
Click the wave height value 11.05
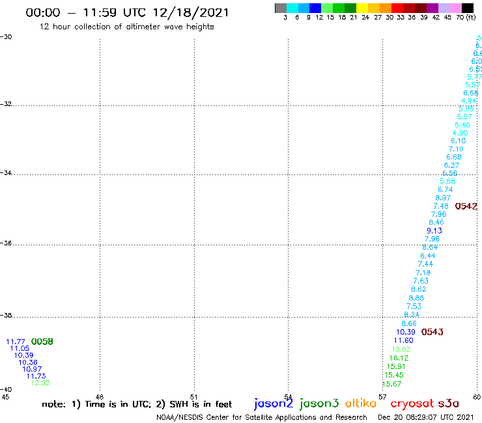click(20, 348)
